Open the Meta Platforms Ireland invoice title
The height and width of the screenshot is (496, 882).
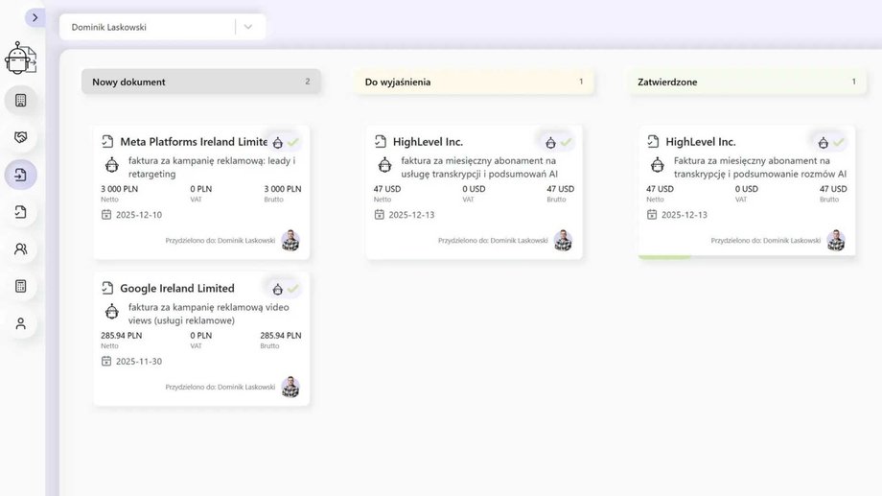(x=193, y=141)
